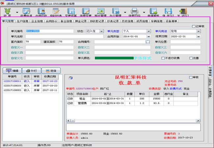The width and height of the screenshot is (214, 148).
Task: Click the green 单元颜色 color bar
Action: pos(114,58)
